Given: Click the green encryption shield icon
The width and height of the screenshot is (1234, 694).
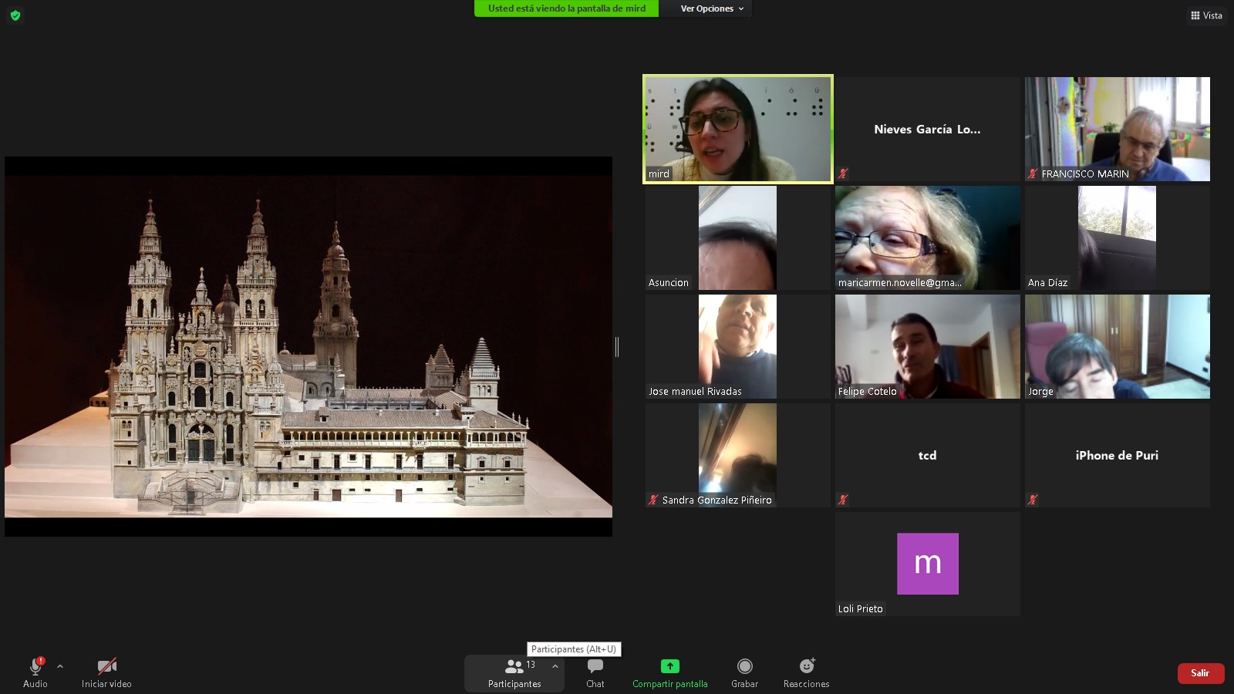Looking at the screenshot, I should click(x=15, y=15).
